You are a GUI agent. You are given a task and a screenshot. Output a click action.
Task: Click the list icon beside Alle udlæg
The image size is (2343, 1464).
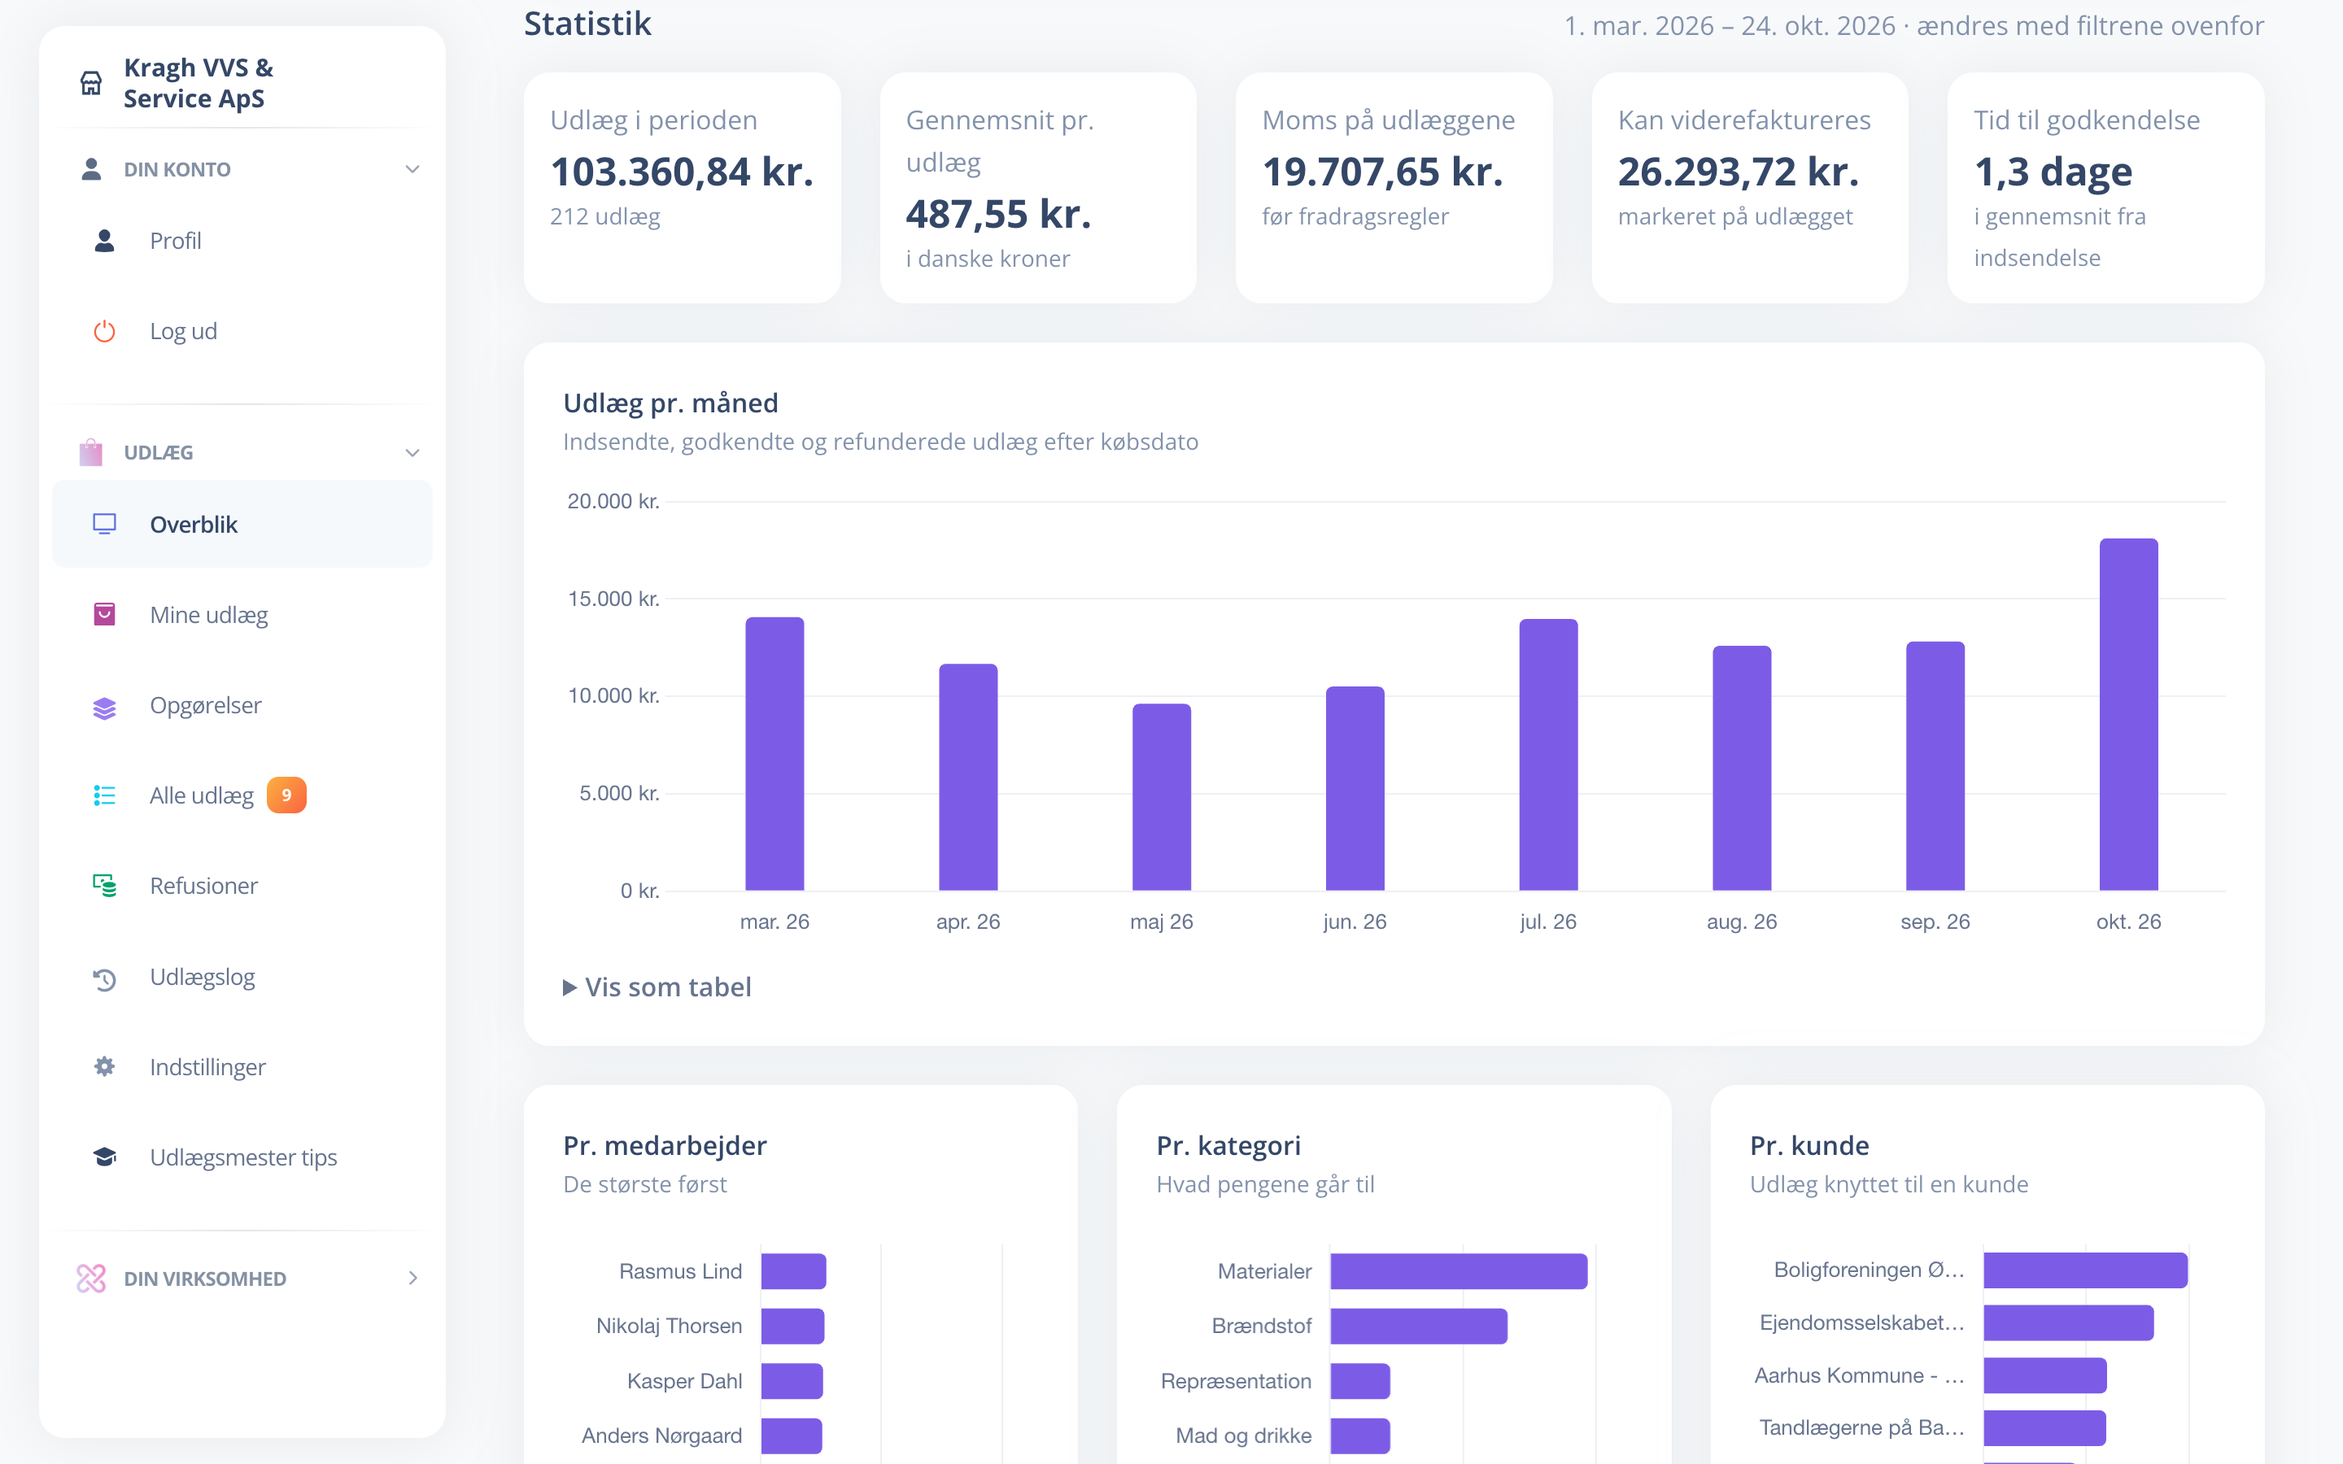(105, 795)
